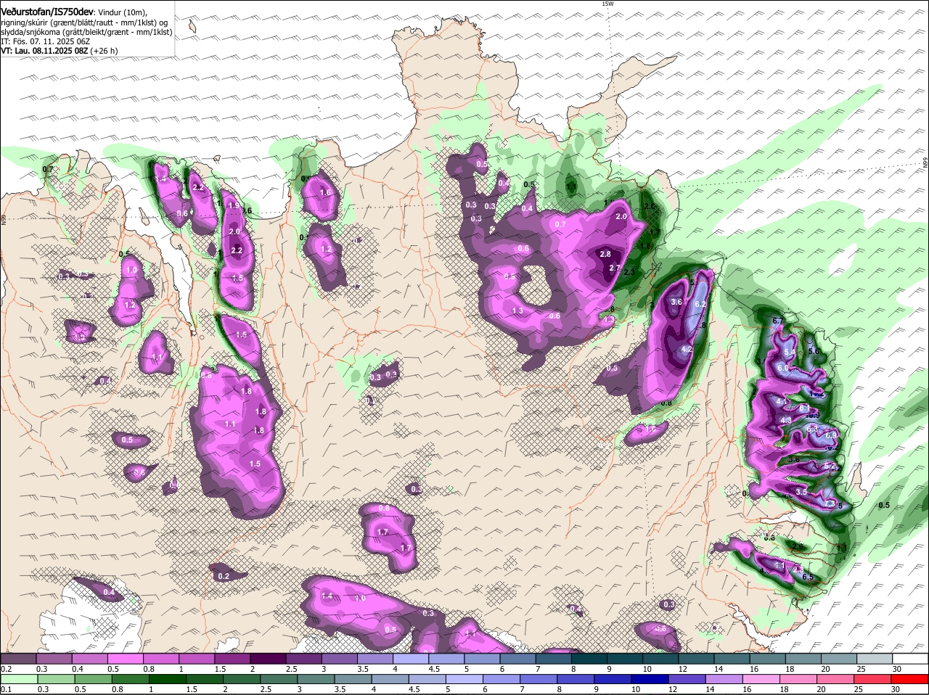929x695 pixels.
Task: Click the top snow legend swatch between 0.5 and 0.8
Action: [125, 658]
